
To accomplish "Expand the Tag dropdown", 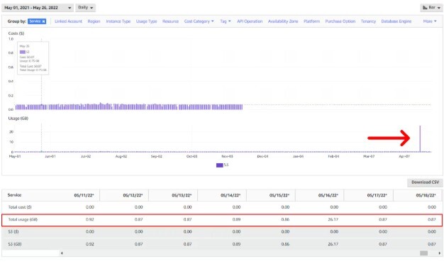I will coord(226,21).
